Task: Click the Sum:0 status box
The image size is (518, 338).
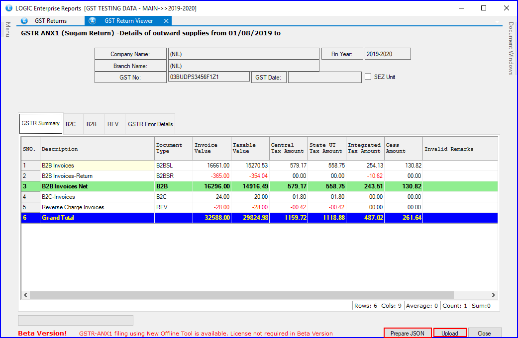Action: tap(484, 306)
